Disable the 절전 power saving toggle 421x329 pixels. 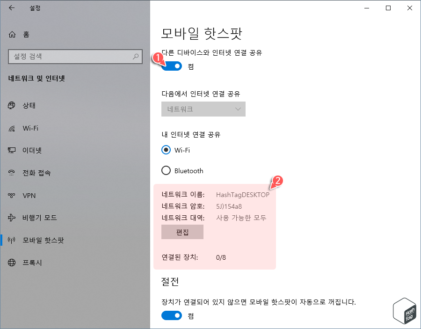(x=171, y=315)
